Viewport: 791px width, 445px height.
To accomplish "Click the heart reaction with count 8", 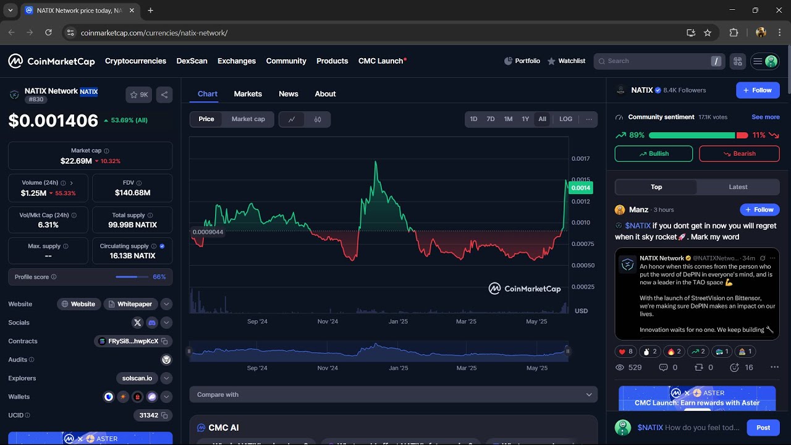I will coord(625,352).
